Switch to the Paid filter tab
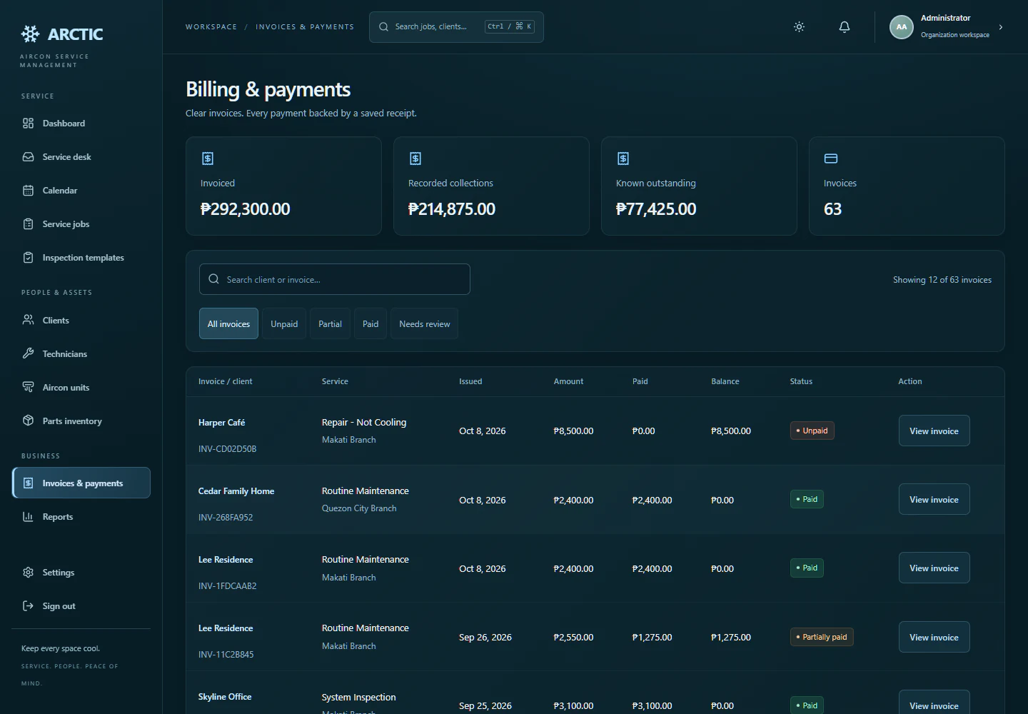Viewport: 1028px width, 714px height. [x=371, y=323]
